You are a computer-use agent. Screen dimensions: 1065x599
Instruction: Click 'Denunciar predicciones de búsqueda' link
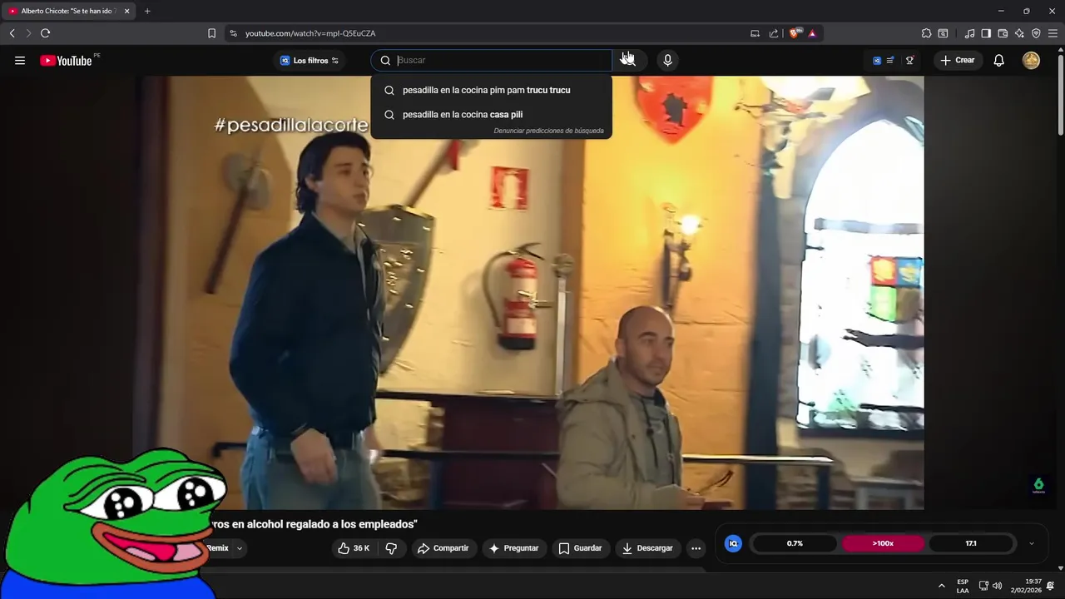(548, 131)
